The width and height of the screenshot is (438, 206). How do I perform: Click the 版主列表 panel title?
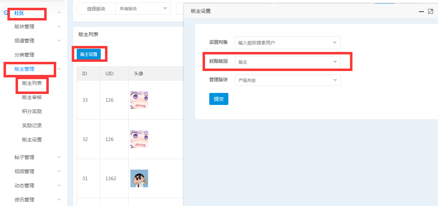pyautogui.click(x=88, y=34)
